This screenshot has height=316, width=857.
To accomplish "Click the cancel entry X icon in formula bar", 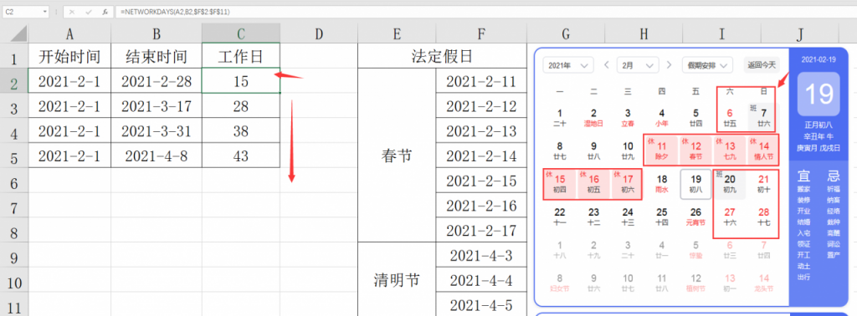I will pos(72,12).
